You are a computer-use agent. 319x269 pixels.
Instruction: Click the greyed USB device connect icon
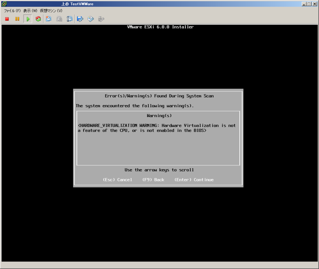tap(101, 19)
